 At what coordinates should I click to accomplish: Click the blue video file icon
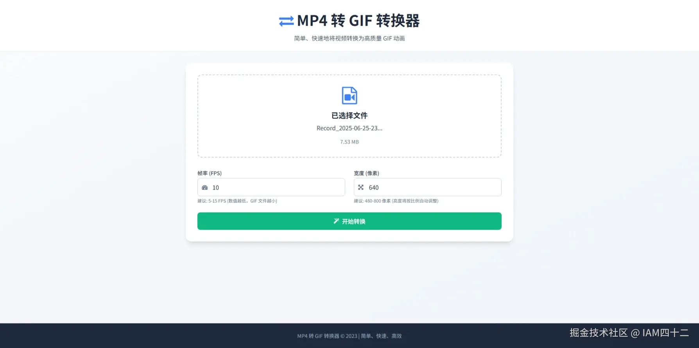tap(349, 96)
